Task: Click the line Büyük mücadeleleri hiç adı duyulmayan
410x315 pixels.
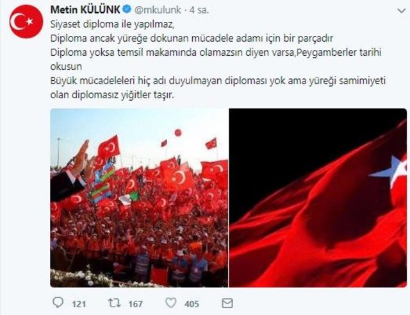Action: [218, 81]
